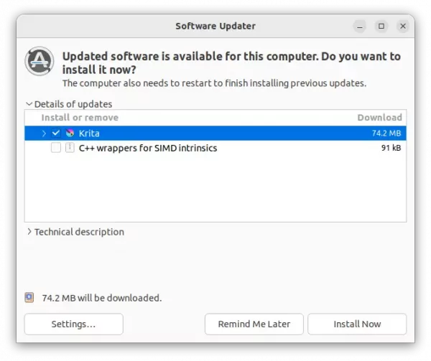This screenshot has width=431, height=361.
Task: Collapse the Details of updates section
Action: (29, 104)
